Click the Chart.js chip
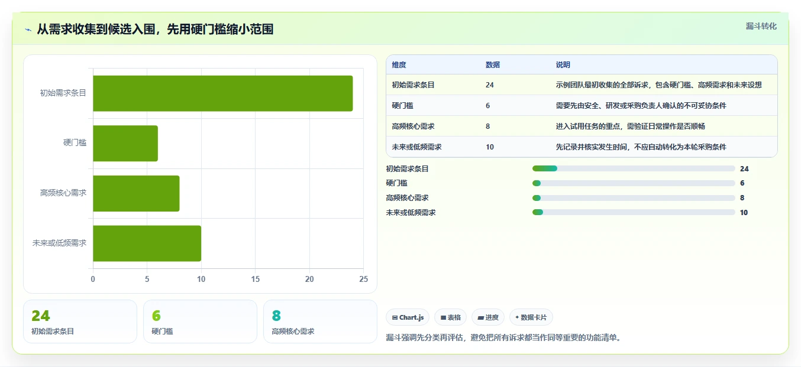 point(408,317)
